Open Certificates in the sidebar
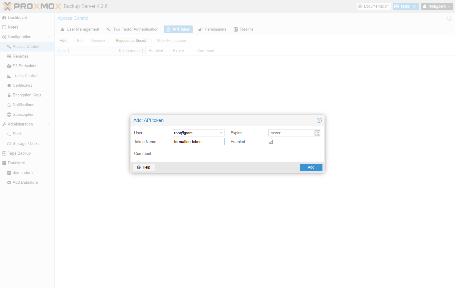 click(x=27, y=85)
